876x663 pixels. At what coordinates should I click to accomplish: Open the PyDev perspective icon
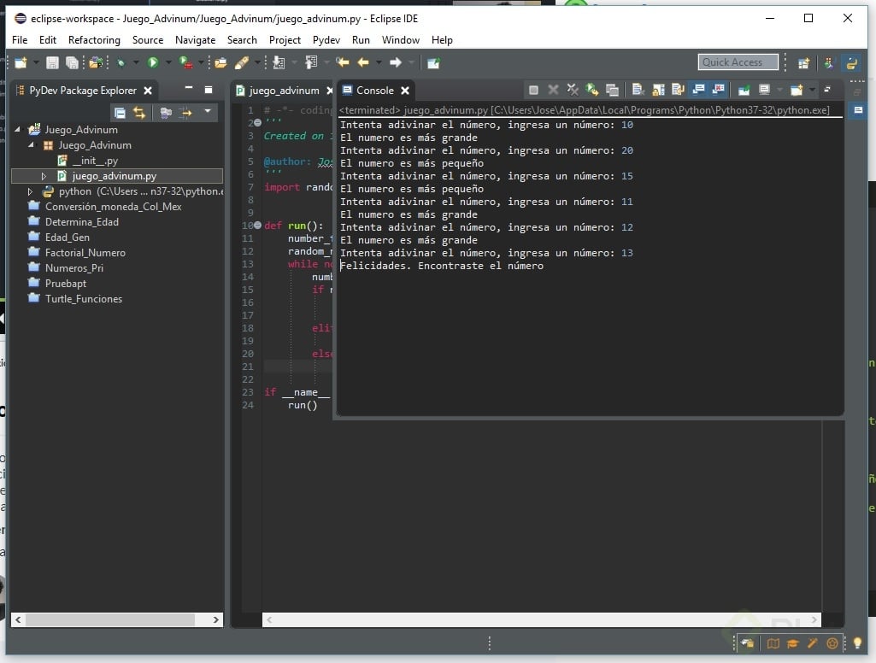tap(850, 62)
